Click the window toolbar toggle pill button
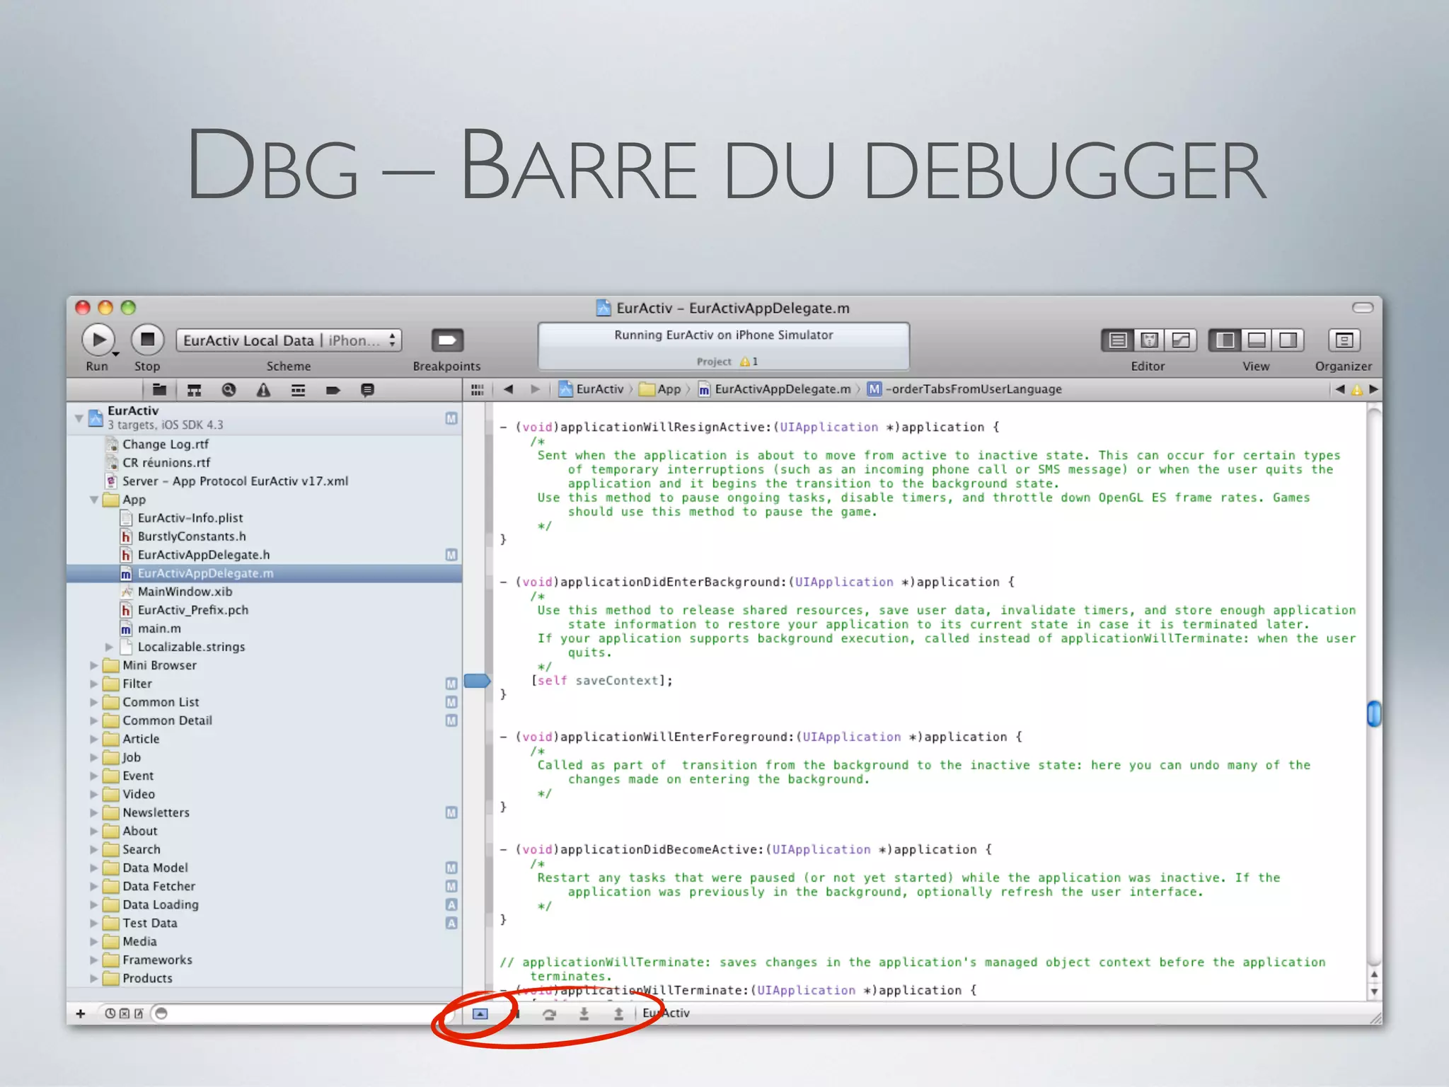 tap(1363, 307)
